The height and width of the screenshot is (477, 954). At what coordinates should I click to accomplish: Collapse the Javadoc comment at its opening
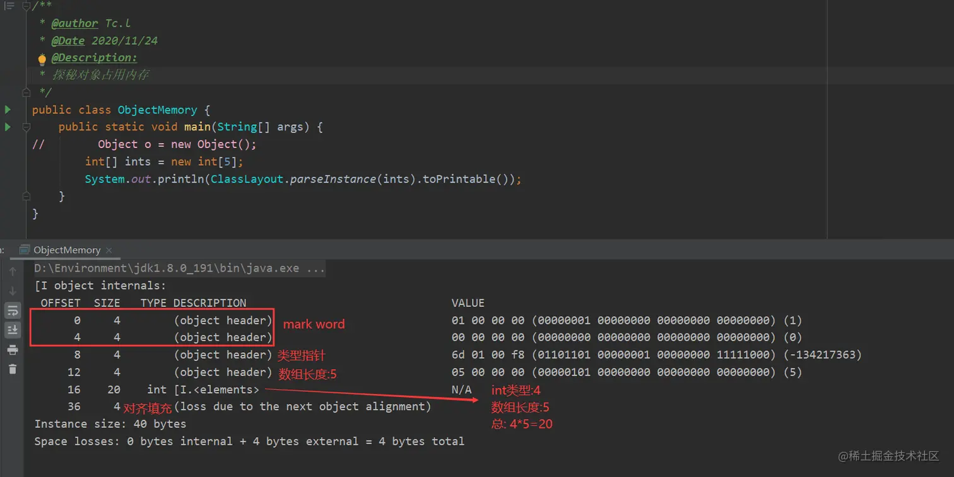(x=26, y=6)
